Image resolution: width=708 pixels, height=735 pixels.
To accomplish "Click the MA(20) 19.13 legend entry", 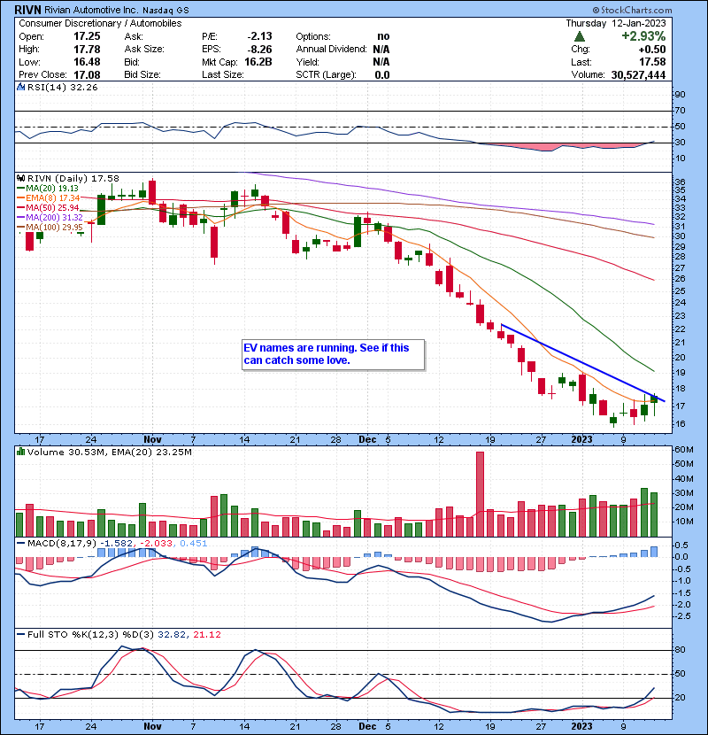I will click(x=48, y=189).
